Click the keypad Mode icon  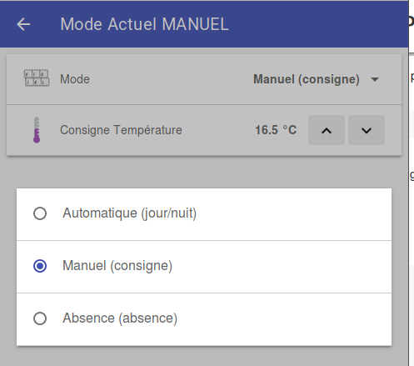pyautogui.click(x=37, y=78)
